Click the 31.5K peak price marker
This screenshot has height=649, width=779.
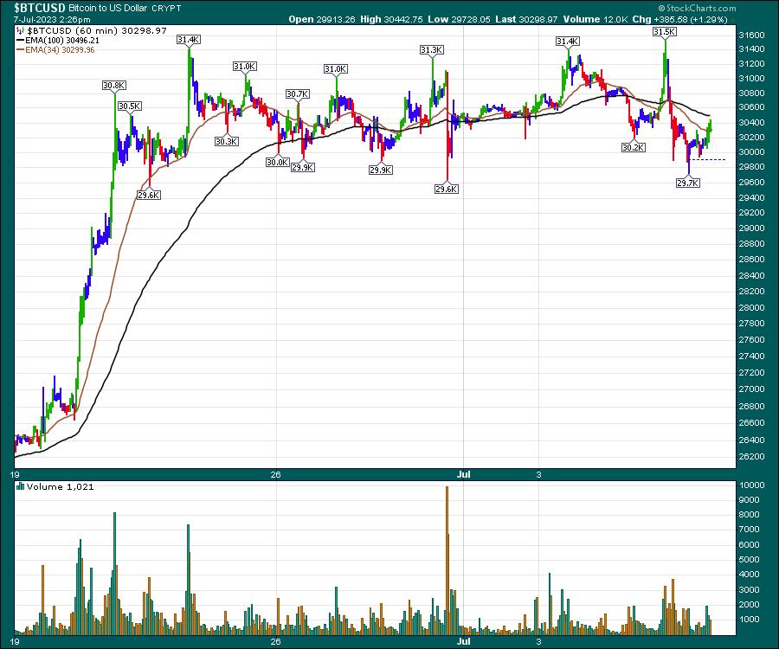click(x=664, y=31)
